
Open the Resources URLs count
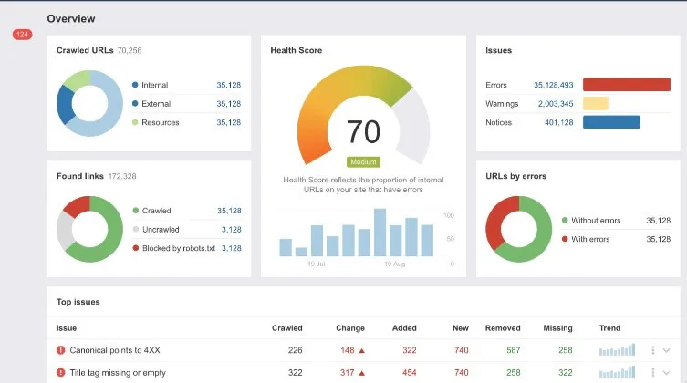tap(229, 122)
